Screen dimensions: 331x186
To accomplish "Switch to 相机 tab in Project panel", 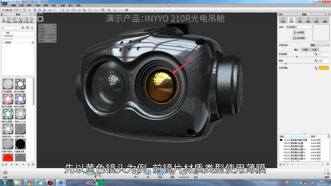I will 317,20.
